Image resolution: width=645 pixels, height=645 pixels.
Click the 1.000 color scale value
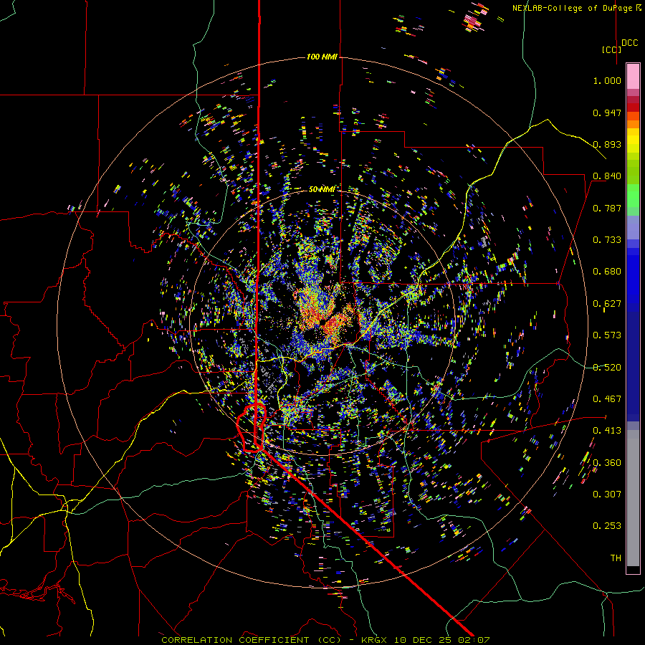(607, 80)
